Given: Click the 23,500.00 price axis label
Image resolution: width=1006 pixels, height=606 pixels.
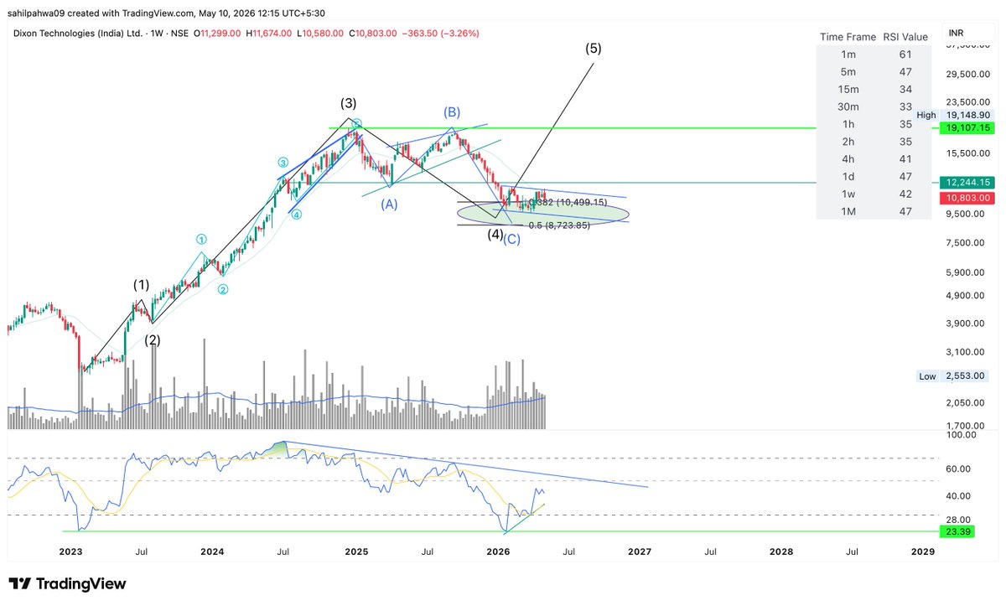Looking at the screenshot, I should coord(969,102).
